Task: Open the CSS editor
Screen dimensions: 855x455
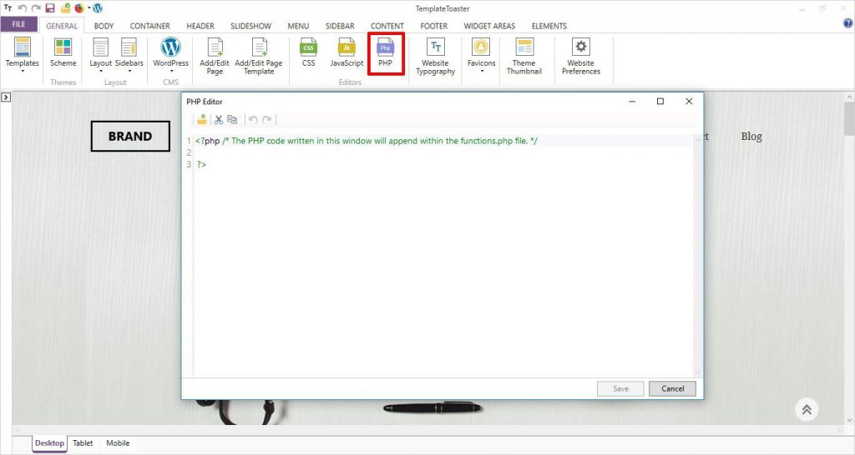Action: point(309,52)
